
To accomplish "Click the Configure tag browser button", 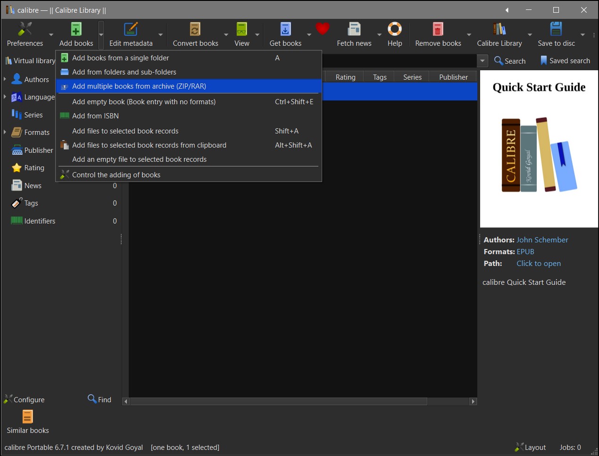I will [x=24, y=399].
